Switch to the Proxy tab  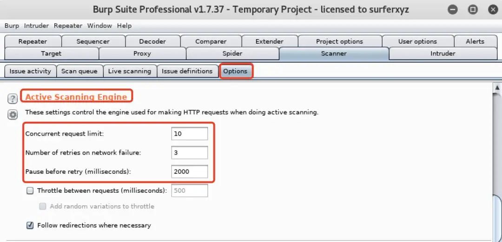point(142,53)
